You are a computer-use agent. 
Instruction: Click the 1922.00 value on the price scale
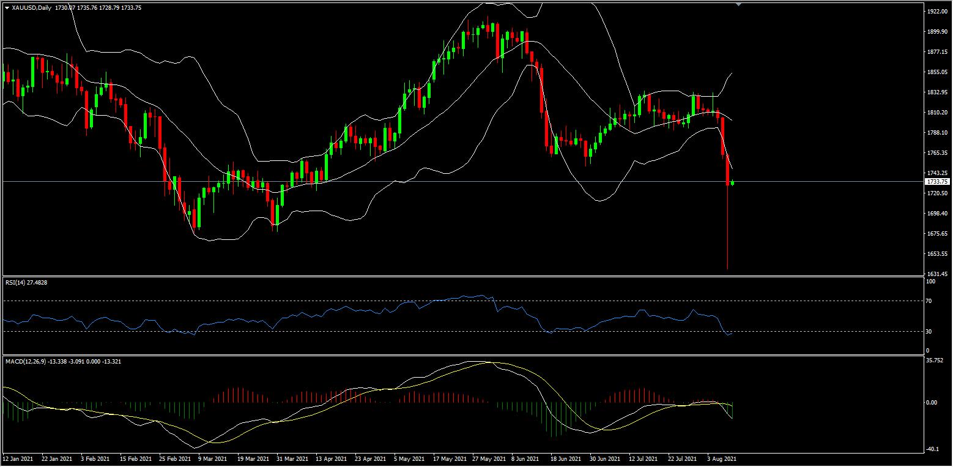[937, 12]
